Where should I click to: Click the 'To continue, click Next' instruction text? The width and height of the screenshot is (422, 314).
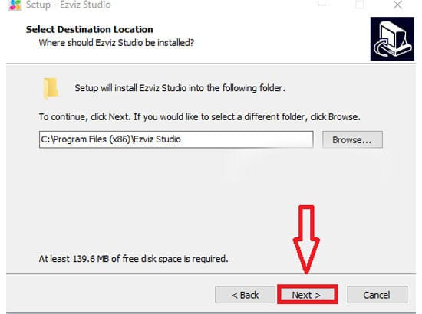pos(199,117)
